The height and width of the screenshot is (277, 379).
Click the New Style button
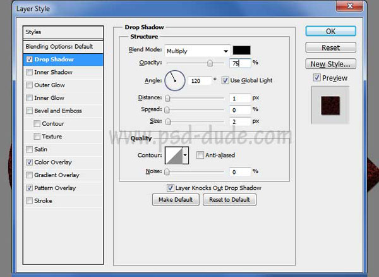pos(330,64)
